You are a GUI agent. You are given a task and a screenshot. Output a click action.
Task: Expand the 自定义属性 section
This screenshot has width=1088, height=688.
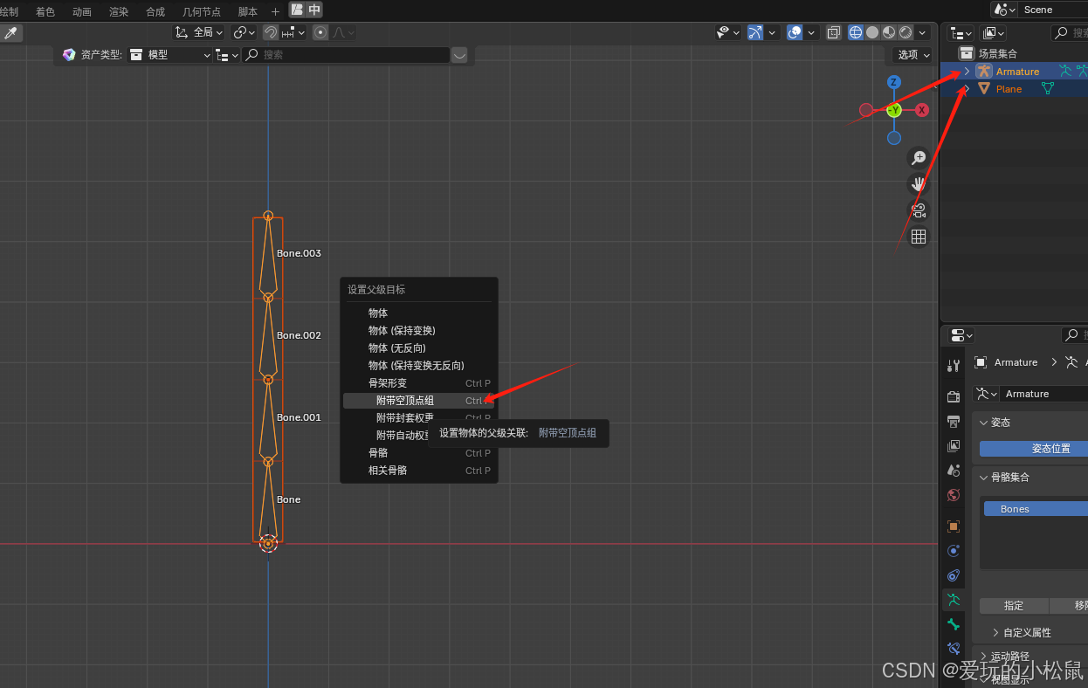point(995,633)
